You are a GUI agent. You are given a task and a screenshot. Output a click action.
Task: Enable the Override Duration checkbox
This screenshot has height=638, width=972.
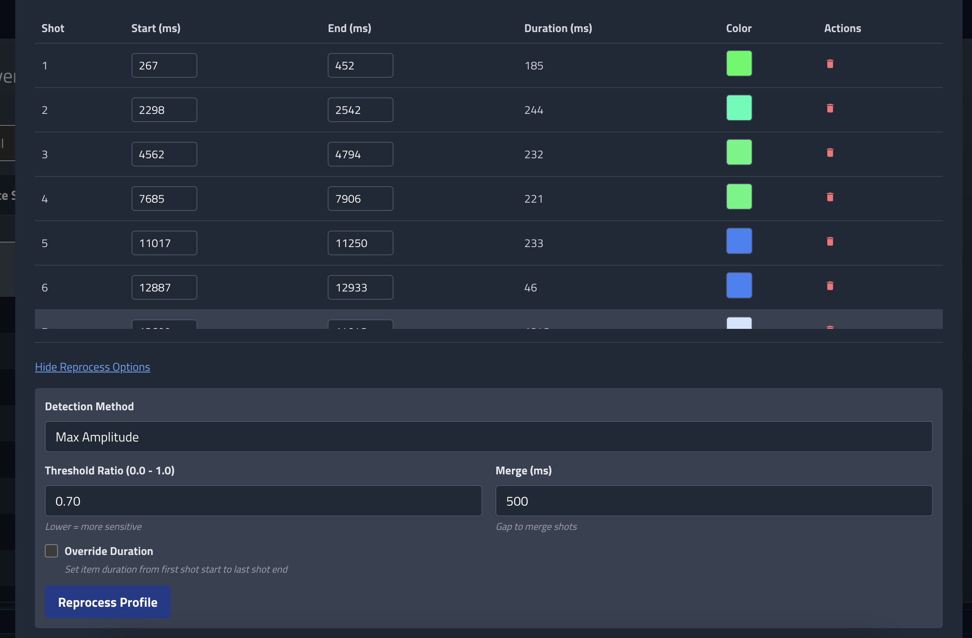pyautogui.click(x=51, y=551)
